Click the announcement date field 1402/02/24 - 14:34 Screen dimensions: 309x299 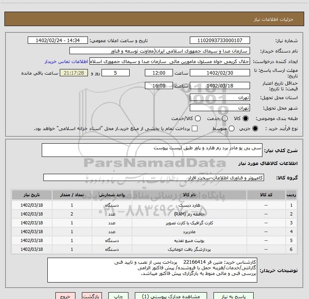click(x=58, y=41)
